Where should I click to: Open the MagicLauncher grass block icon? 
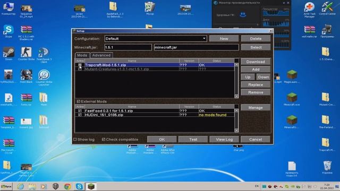point(292,76)
